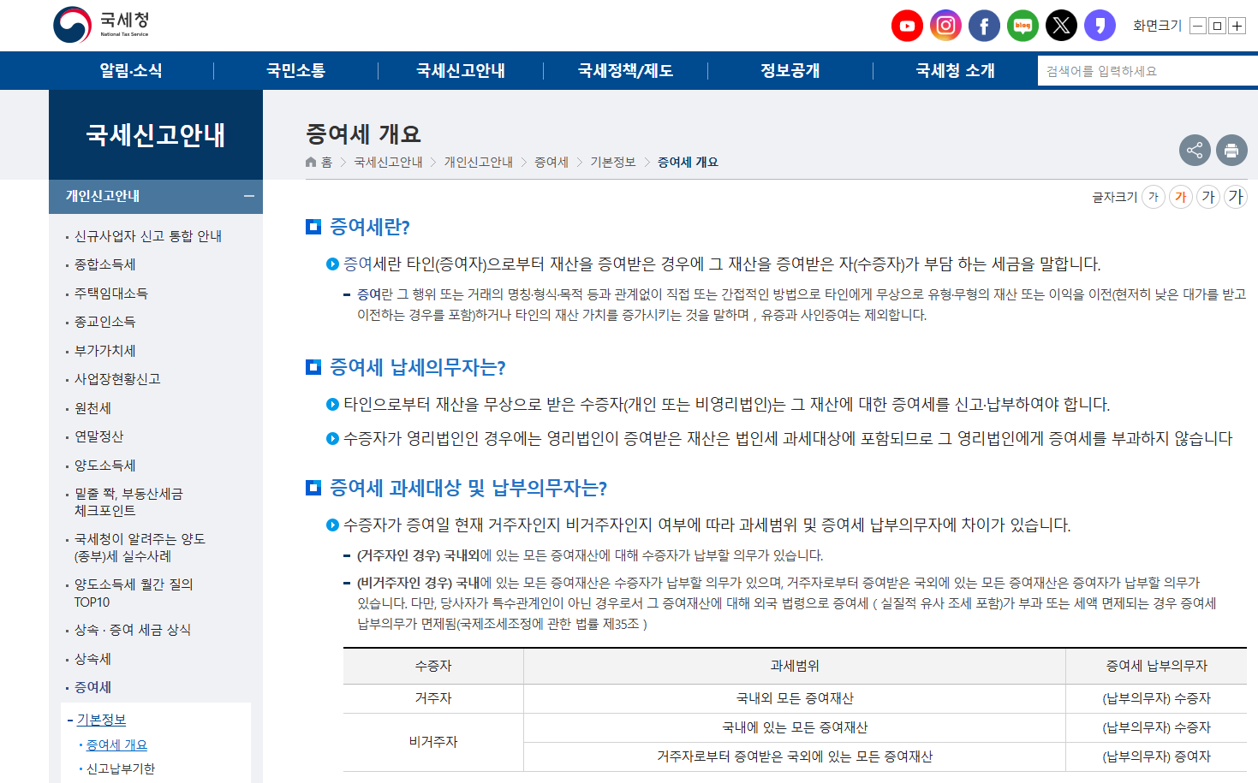Viewport: 1258px width, 783px height.
Task: Go to 종합소득세 in the sidebar
Action: click(105, 264)
